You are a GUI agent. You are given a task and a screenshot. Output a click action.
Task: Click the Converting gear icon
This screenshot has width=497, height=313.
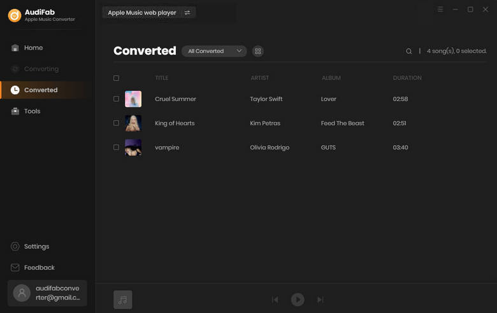tap(15, 69)
